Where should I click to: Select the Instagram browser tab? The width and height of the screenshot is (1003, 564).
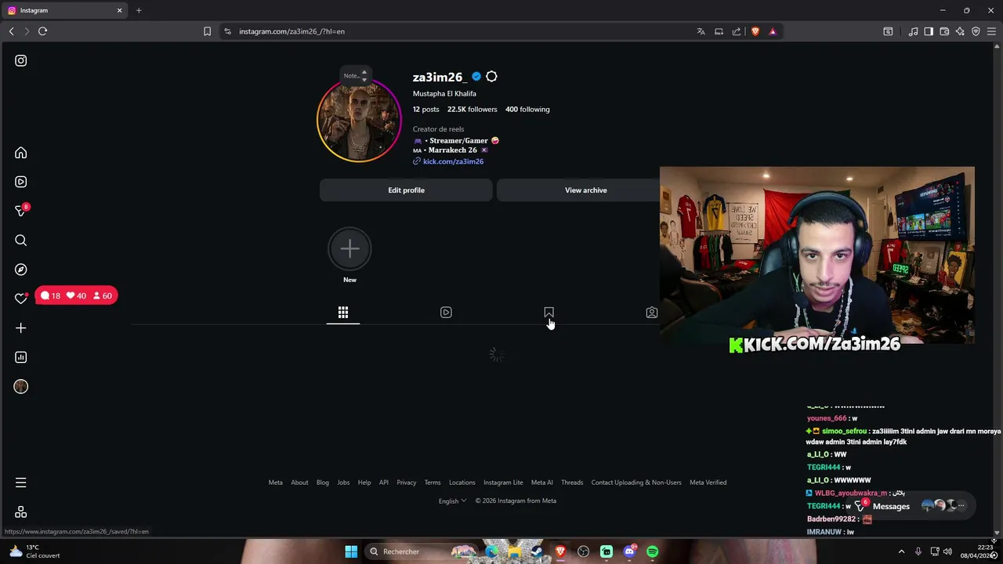pyautogui.click(x=64, y=10)
